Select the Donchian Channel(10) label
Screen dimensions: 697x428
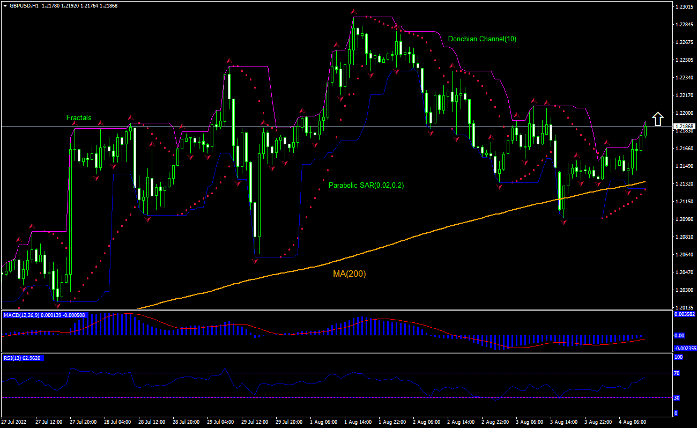pos(481,39)
